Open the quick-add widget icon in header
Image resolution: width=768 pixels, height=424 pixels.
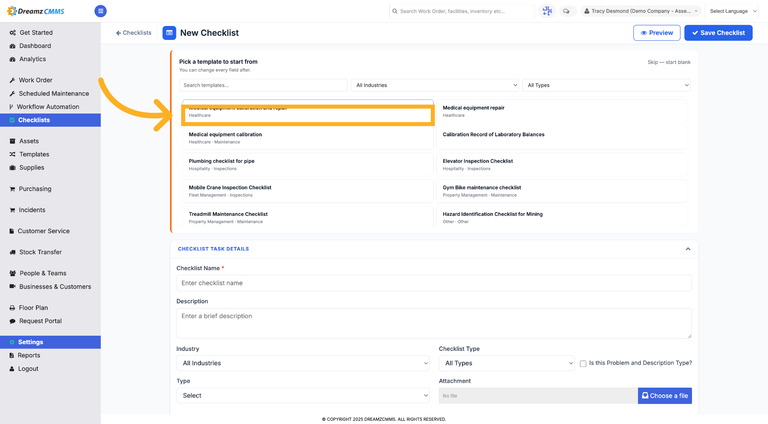[547, 11]
